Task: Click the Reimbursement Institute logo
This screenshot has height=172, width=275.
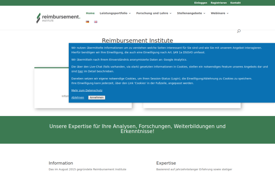Action: [58, 18]
